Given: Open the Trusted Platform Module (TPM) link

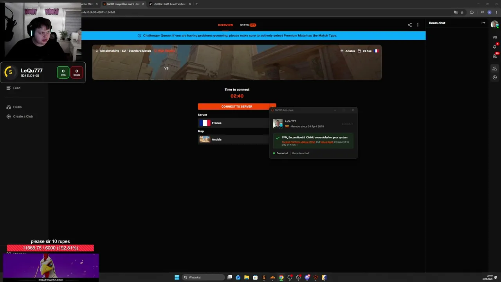Looking at the screenshot, I should [298, 142].
